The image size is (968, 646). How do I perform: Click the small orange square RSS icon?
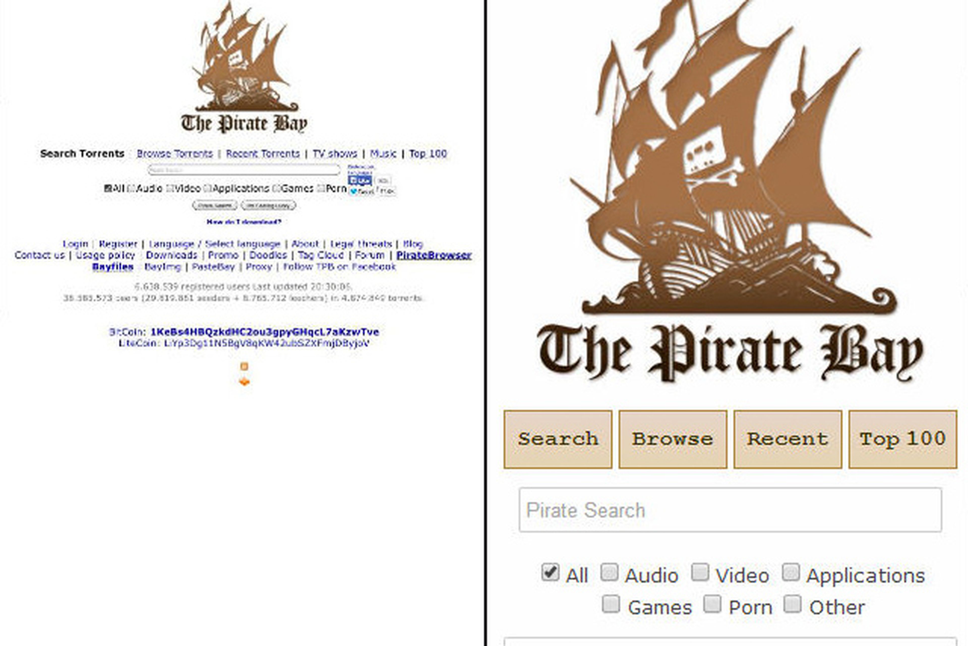point(244,366)
